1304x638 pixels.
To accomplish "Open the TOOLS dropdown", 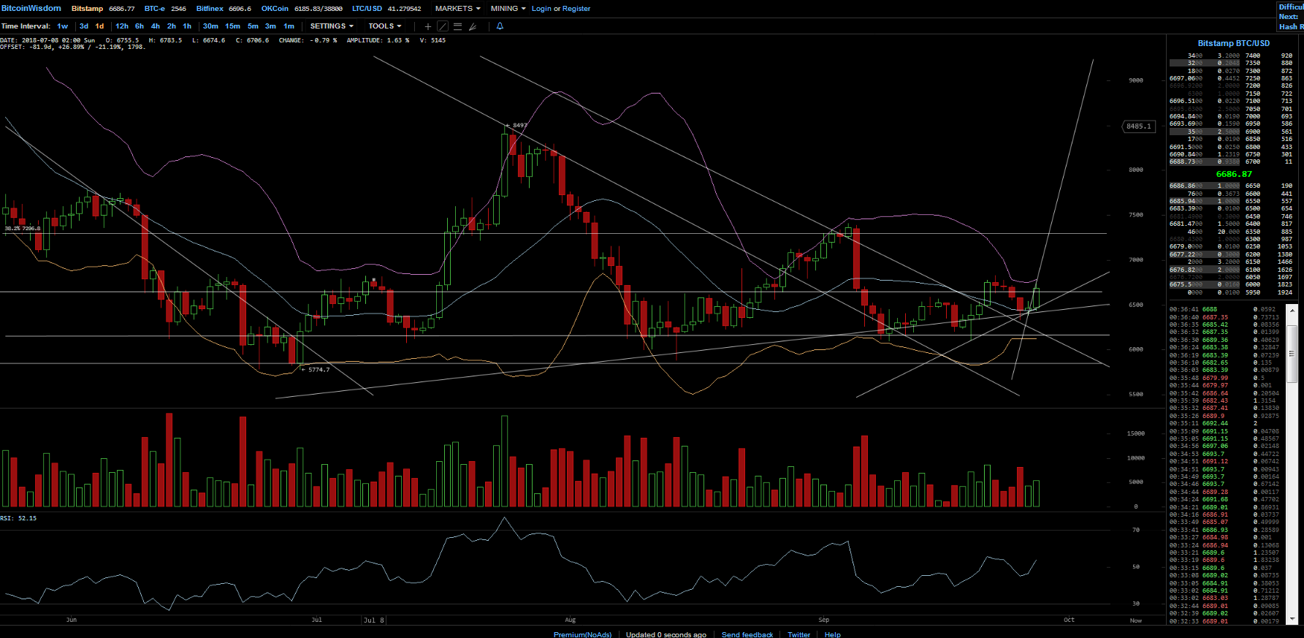I will [385, 26].
